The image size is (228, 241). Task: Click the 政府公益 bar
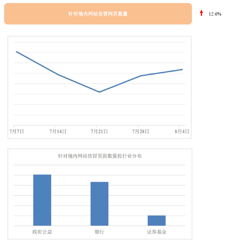[x=42, y=200]
